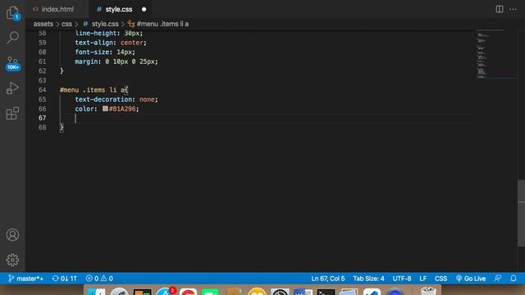
Task: Click the '#menu .items li a{' selector line
Action: tap(94, 89)
